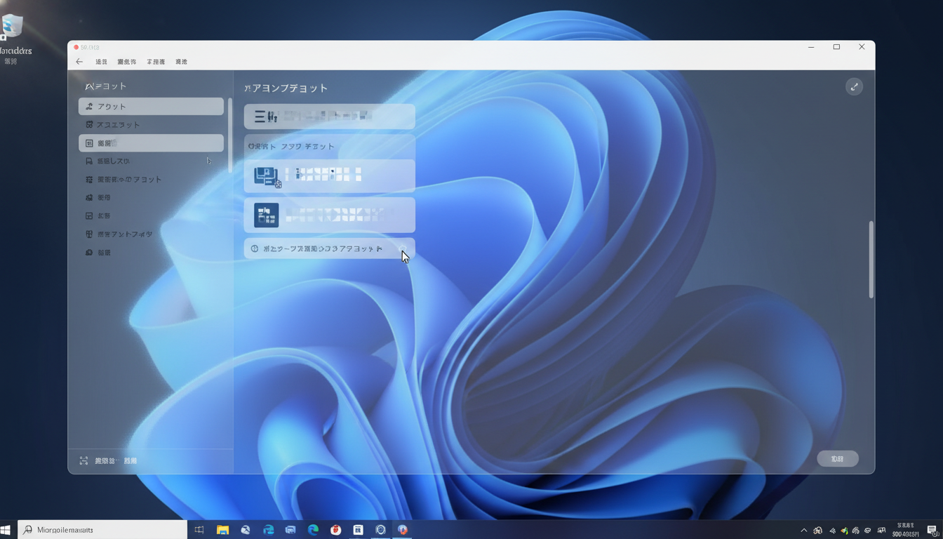Select the work account card icon below it

267,215
